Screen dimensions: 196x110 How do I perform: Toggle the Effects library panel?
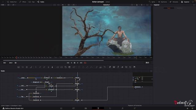(x=23, y=2)
